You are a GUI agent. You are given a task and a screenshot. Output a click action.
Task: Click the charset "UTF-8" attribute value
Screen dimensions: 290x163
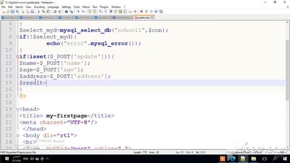(78, 122)
